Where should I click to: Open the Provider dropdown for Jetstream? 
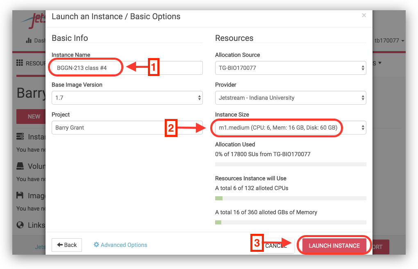tap(291, 98)
